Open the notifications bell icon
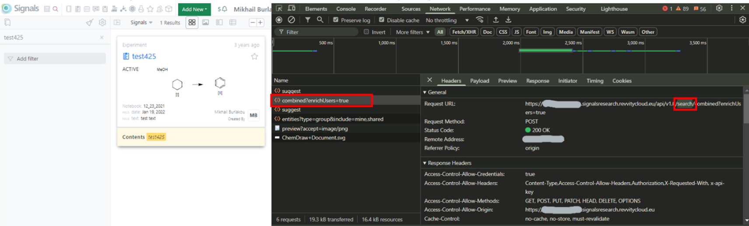Screen dimensions: 749x226 224,9
